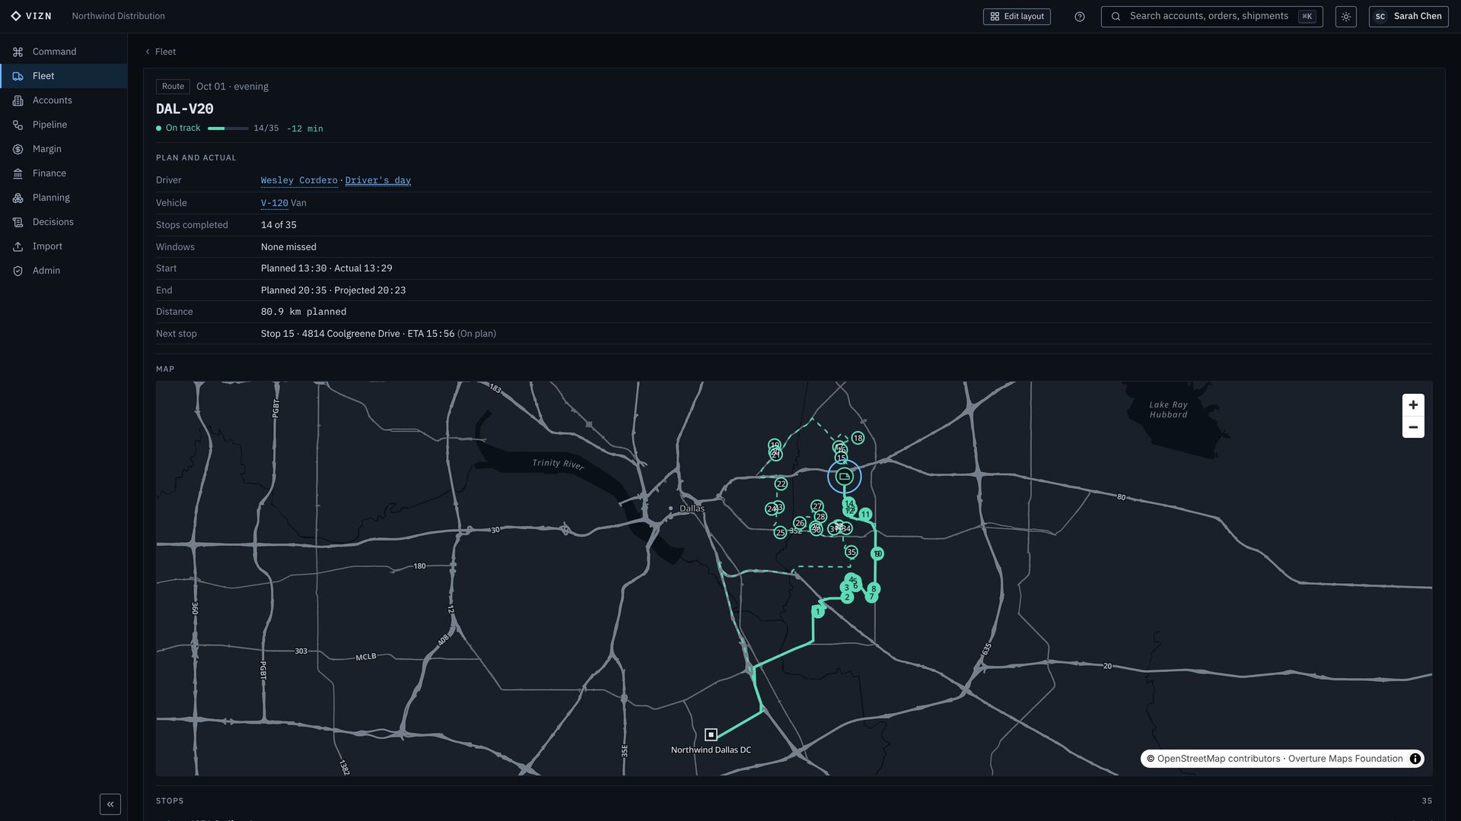Click stop 22 marker on the map
The image size is (1461, 821).
click(781, 483)
